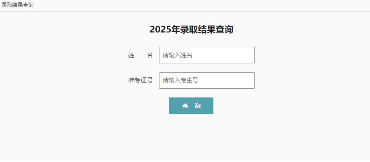Screen dimensions: 370x162
Task: Click the 请输入姓名 placeholder text
Action: [x=178, y=55]
